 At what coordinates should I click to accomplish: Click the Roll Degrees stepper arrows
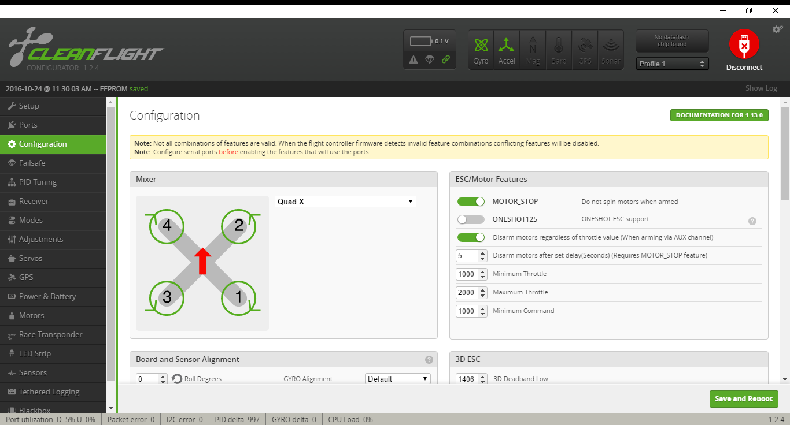(x=163, y=379)
